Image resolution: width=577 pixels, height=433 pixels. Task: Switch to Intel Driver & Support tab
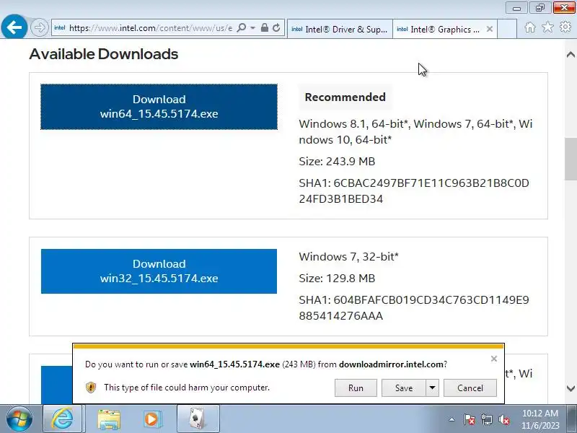[x=340, y=29]
